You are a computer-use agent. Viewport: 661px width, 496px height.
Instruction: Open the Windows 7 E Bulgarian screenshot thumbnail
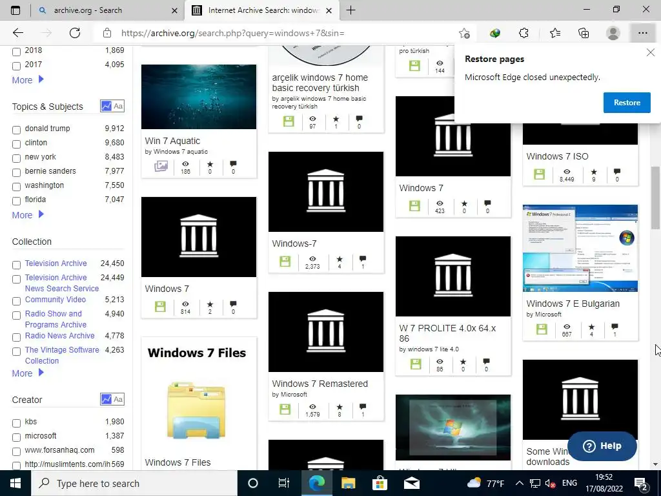click(580, 248)
